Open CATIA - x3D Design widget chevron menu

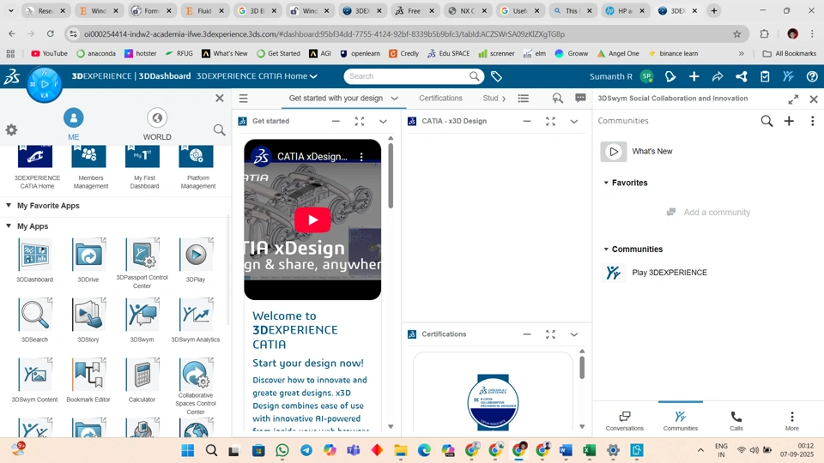coord(574,121)
